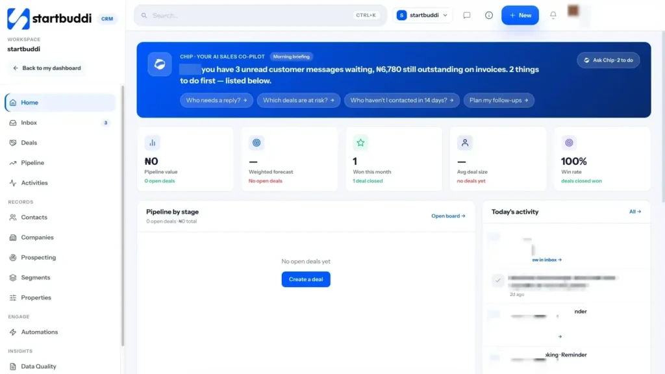Open Deals page in sidebar
This screenshot has height=374, width=665.
tap(60, 142)
